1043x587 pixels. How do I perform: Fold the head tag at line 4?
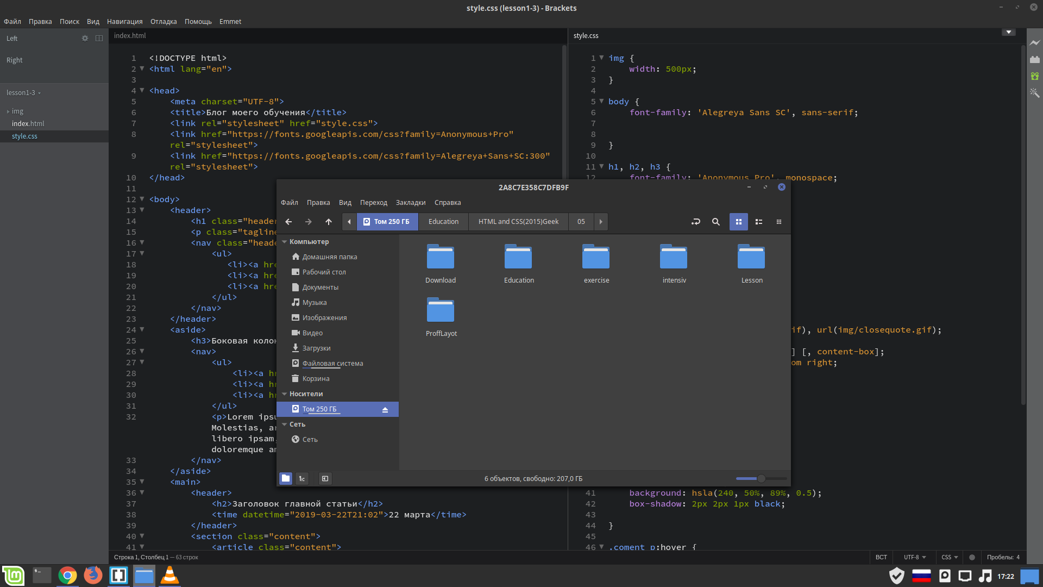click(x=142, y=90)
